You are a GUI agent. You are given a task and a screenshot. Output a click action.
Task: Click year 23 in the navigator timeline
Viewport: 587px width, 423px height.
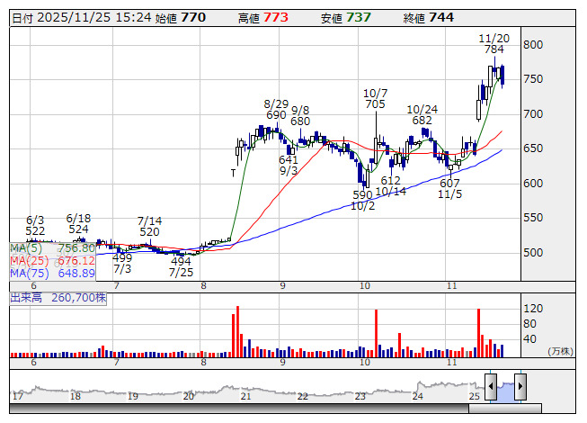360,396
